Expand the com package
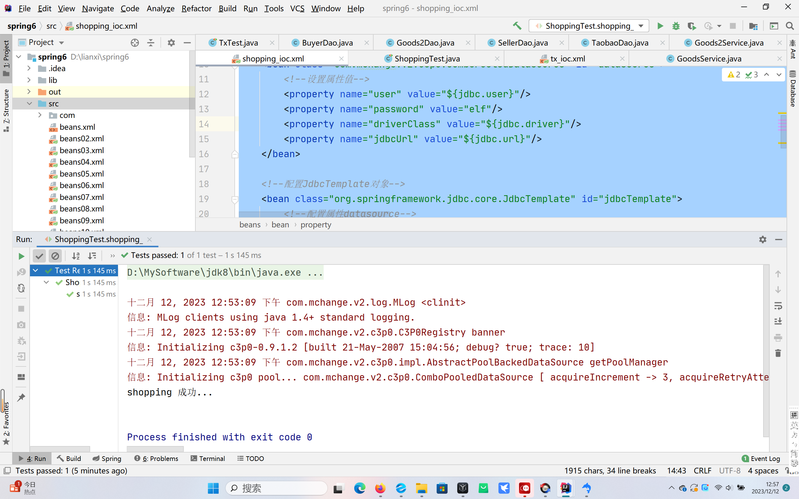The height and width of the screenshot is (499, 799). 40,115
